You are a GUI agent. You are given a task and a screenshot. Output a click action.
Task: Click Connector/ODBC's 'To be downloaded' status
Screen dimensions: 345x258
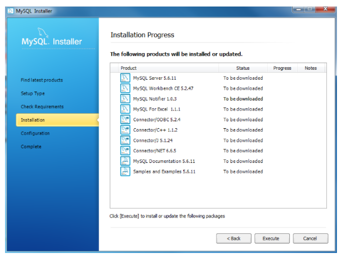click(243, 120)
